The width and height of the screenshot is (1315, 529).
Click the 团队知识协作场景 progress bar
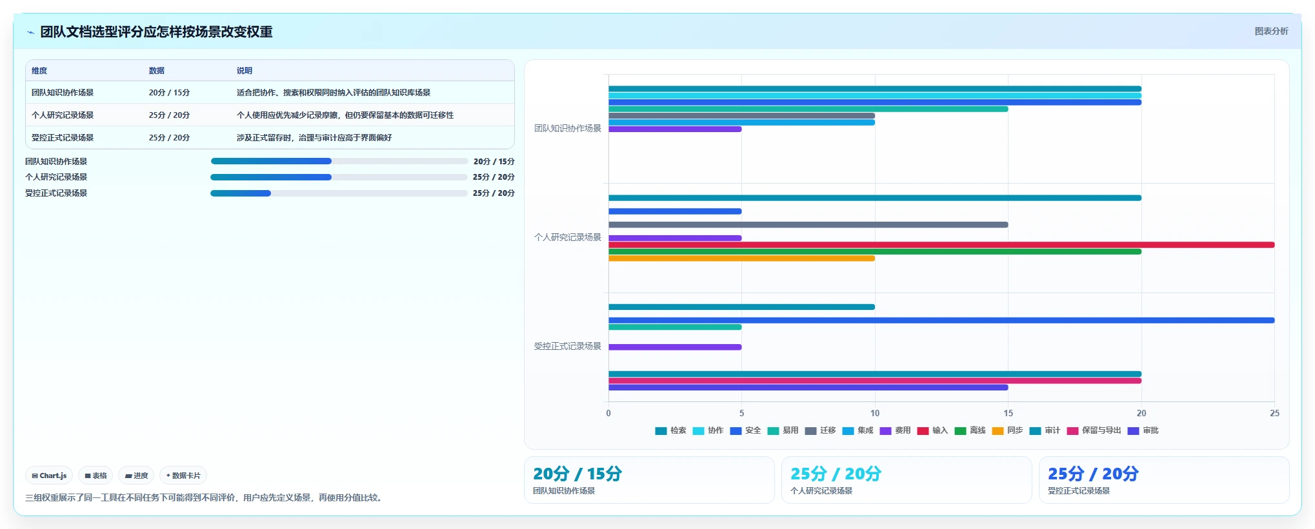click(339, 161)
